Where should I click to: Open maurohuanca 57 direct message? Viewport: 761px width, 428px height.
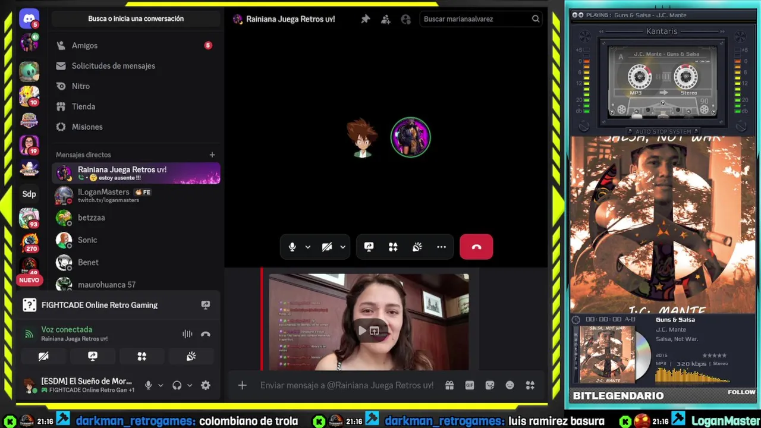tap(136, 285)
